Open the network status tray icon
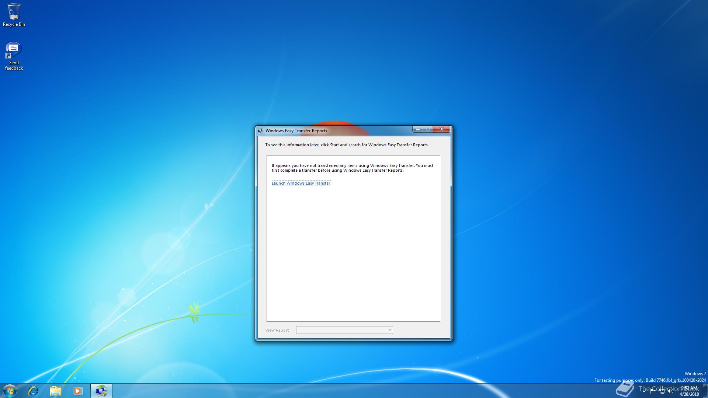This screenshot has height=398, width=708. click(x=662, y=391)
